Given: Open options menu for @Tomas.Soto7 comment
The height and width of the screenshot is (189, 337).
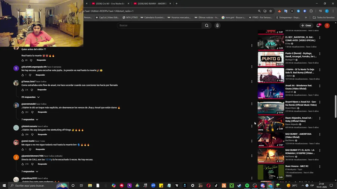Looking at the screenshot, I should pyautogui.click(x=252, y=81).
